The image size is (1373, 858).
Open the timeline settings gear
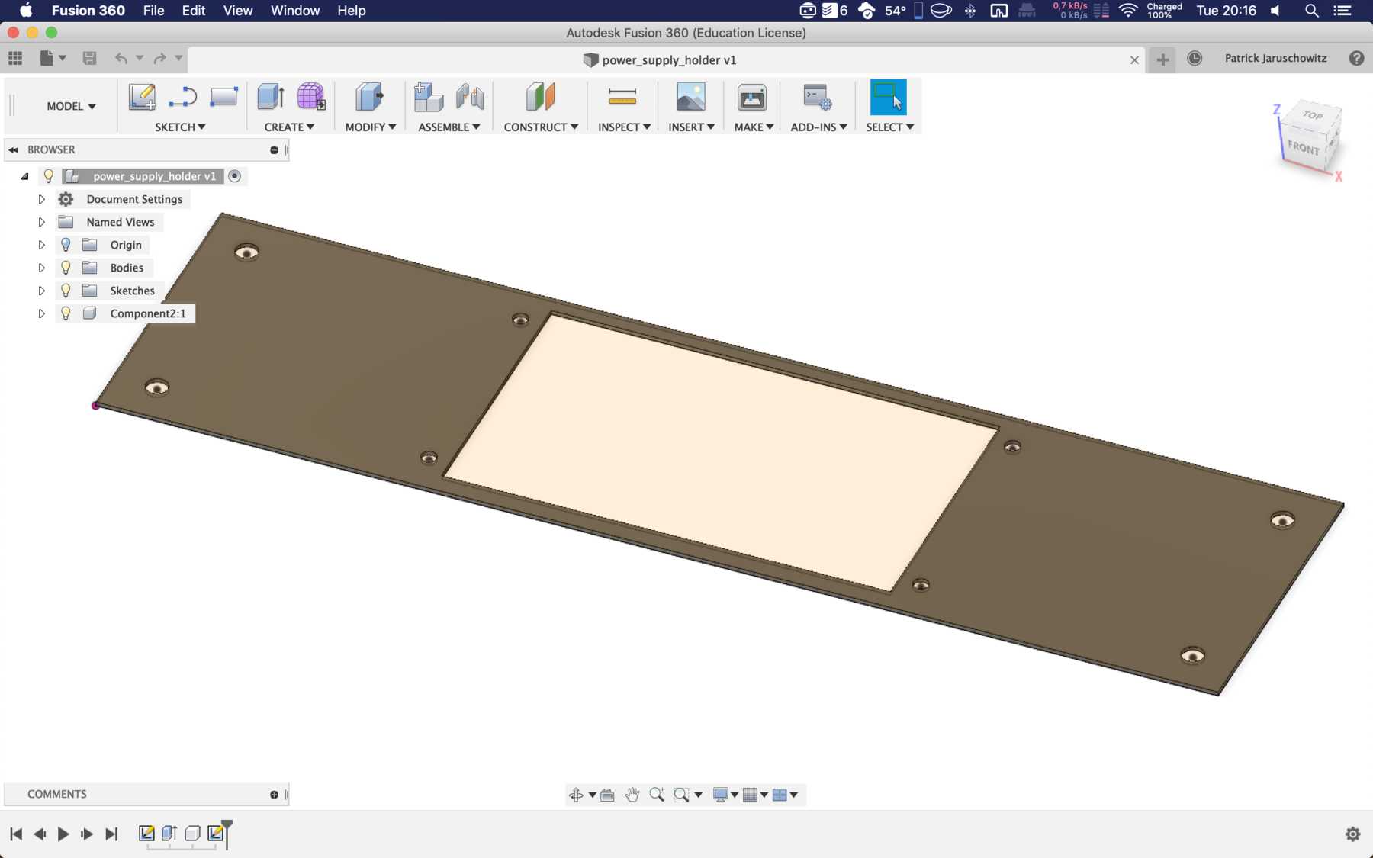click(1352, 834)
